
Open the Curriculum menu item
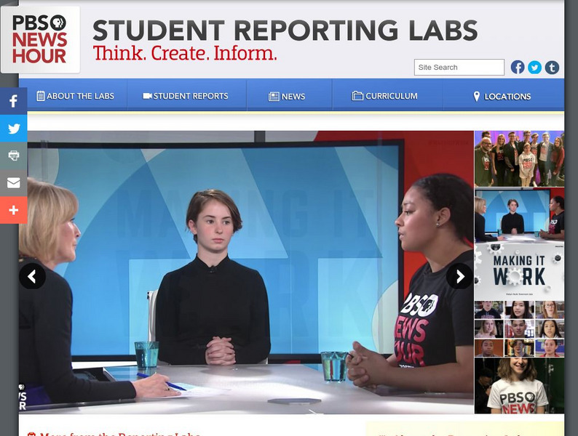coord(385,96)
